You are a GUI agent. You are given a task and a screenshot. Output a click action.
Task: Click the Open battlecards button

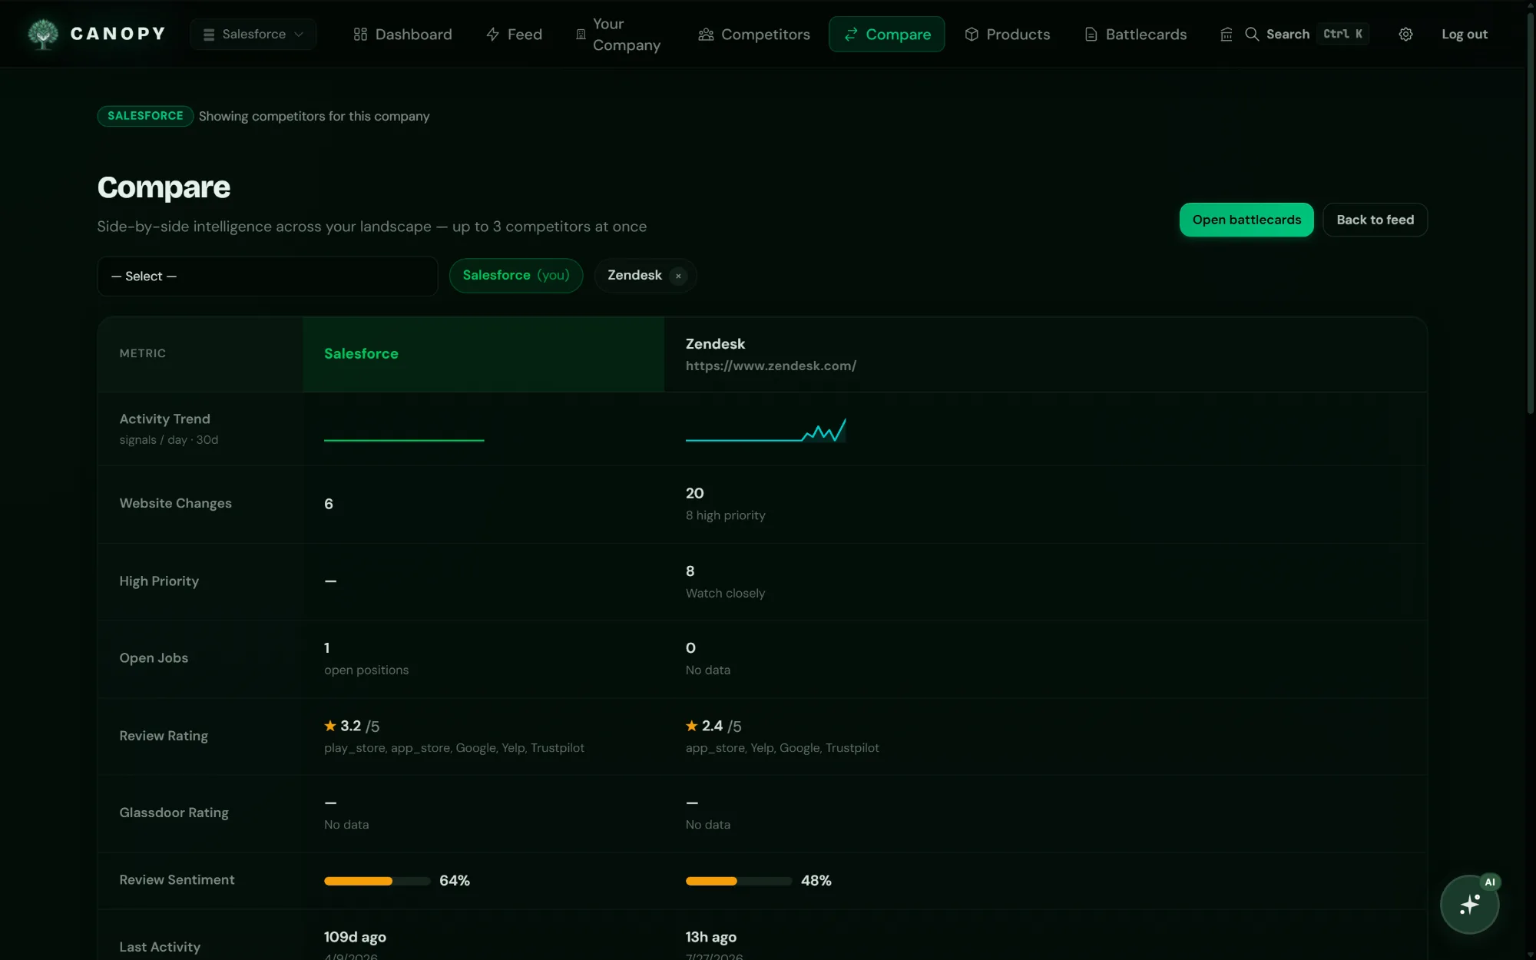click(x=1246, y=220)
